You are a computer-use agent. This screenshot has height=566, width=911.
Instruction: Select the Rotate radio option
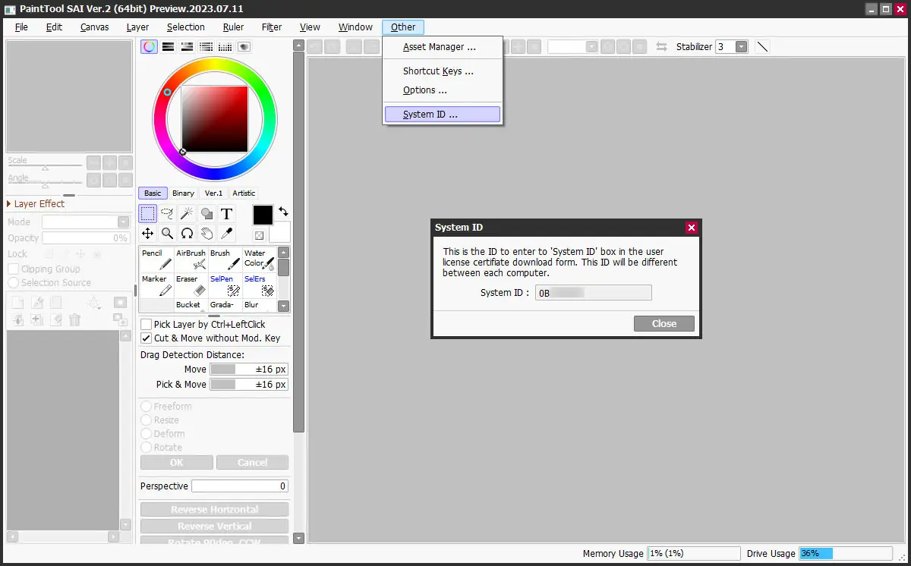(x=147, y=448)
